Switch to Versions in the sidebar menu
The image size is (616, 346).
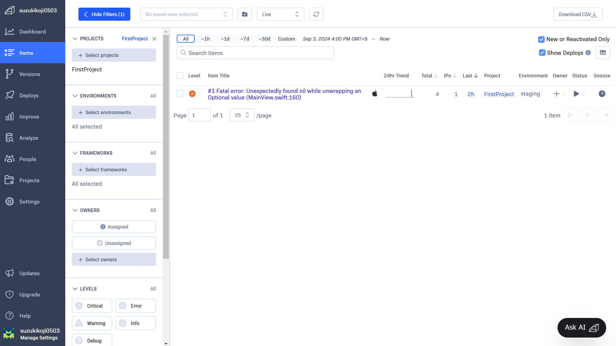click(x=30, y=74)
